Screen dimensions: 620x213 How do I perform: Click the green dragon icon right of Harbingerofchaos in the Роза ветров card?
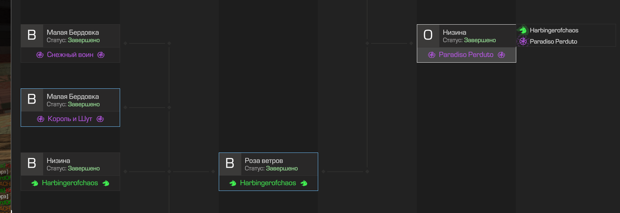point(304,183)
